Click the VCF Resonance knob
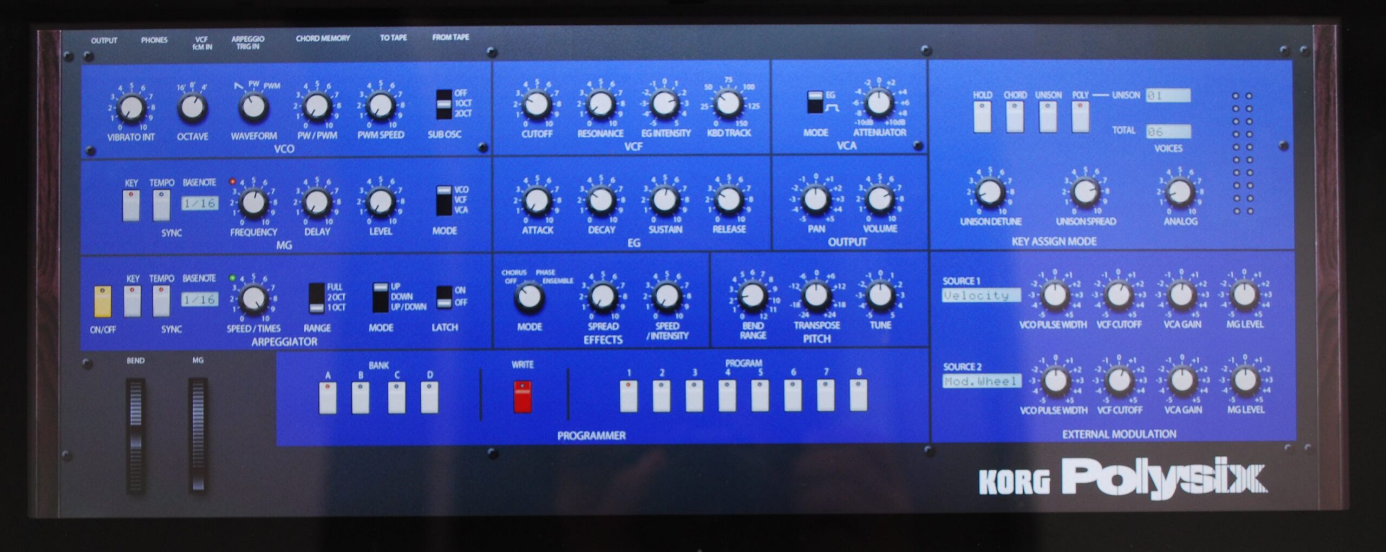Viewport: 1386px width, 552px height. pos(600,104)
